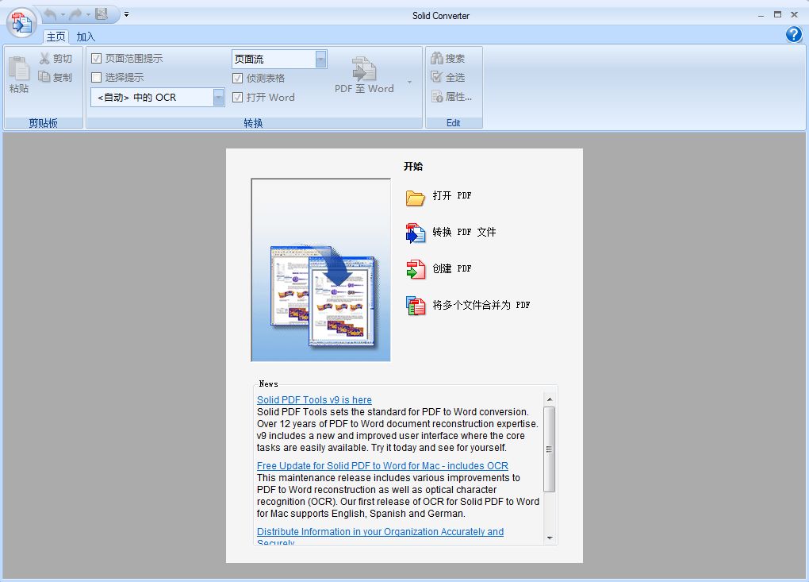809x582 pixels.
Task: Expand the PDF 至 Word dropdown arrow
Action: pyautogui.click(x=410, y=82)
